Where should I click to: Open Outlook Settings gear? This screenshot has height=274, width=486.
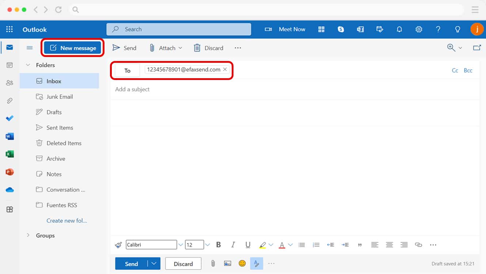pyautogui.click(x=419, y=29)
